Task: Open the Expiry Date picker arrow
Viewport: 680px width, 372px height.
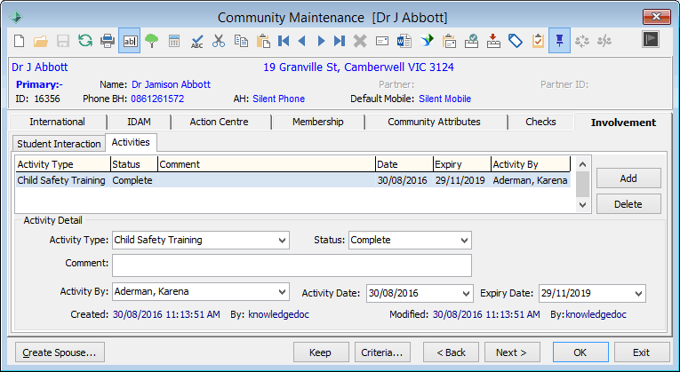Action: pos(639,294)
